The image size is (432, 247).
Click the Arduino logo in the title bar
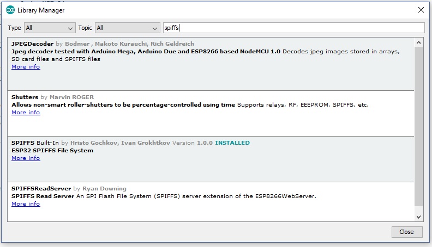pos(10,10)
